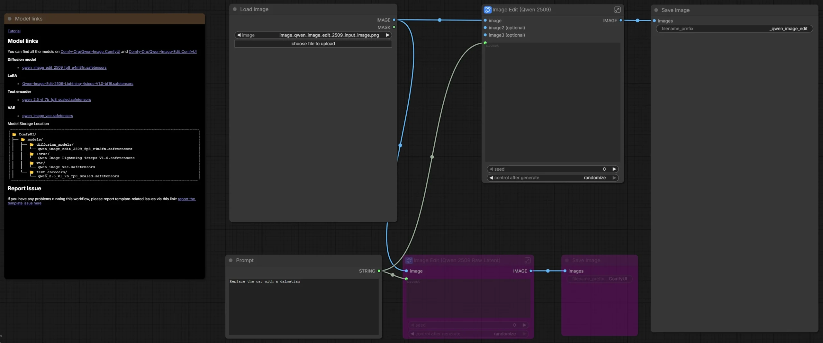Image resolution: width=823 pixels, height=343 pixels.
Task: Click the filename_prefix field showing _qwen_image_edit
Action: point(734,29)
